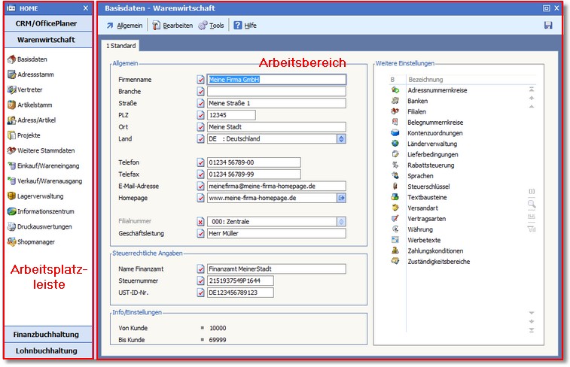Viewport: 570px width, 367px height.
Task: Click the save disk icon in toolbar
Action: (x=547, y=25)
